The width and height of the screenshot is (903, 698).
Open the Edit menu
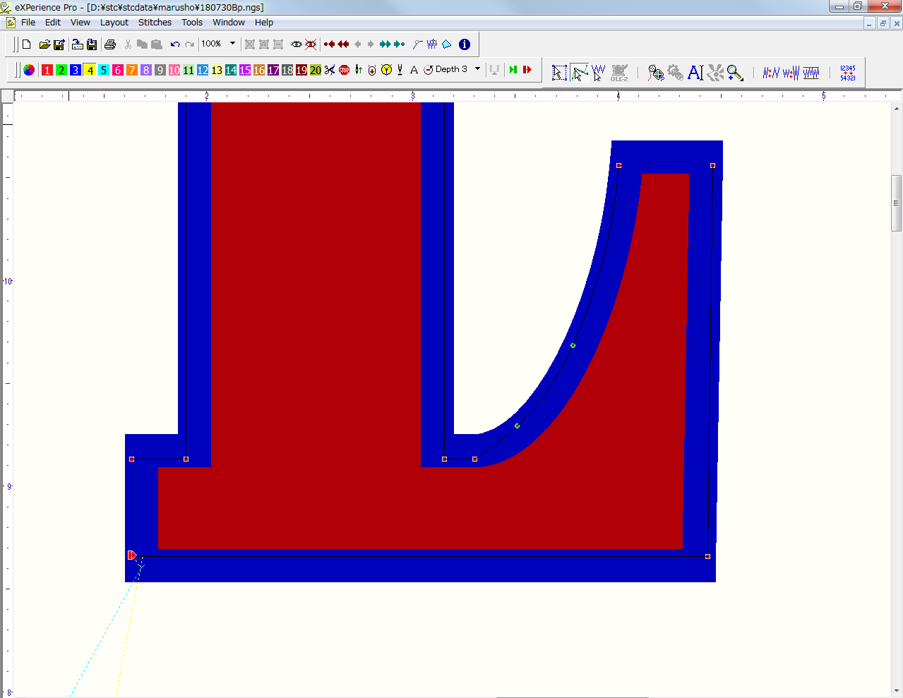point(53,23)
